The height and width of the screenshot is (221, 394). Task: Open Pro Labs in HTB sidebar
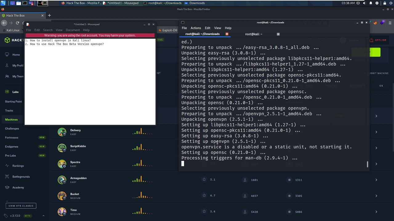coord(10,155)
